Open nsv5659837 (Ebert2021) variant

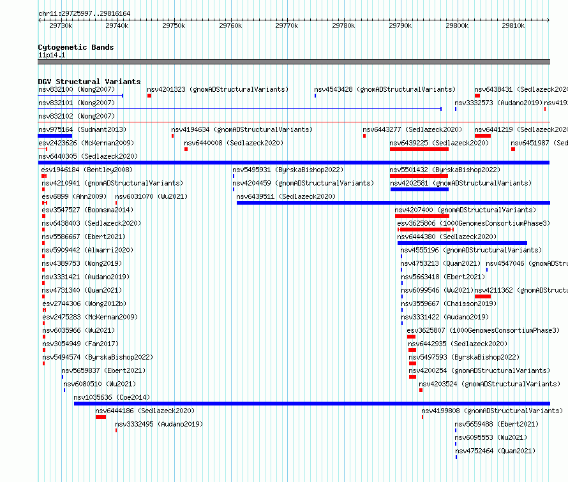point(103,370)
